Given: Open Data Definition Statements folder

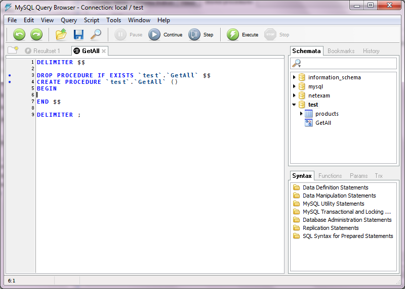Looking at the screenshot, I should (x=331, y=187).
